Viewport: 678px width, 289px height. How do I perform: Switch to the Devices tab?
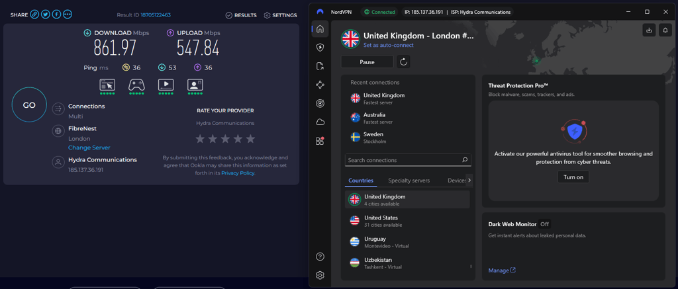[457, 181]
